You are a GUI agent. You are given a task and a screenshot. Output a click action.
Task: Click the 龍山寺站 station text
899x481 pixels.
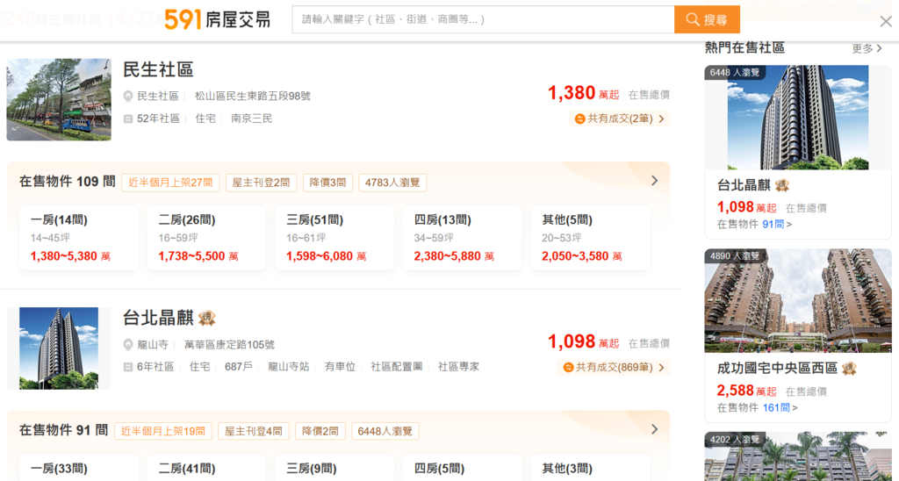point(288,367)
